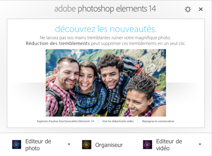
Task: Open Explorez d'autres fonctionnalités Elements 14 link
Action: 65,121
